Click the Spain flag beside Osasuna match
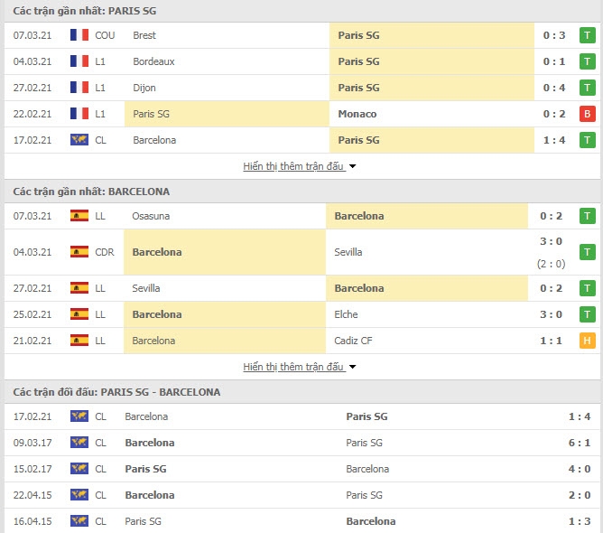The width and height of the screenshot is (603, 533). (79, 216)
